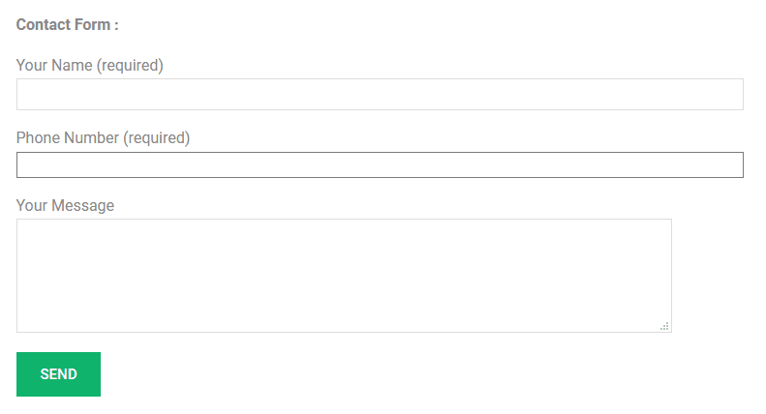Place cursor in the phone number box
This screenshot has height=414, width=766.
380,165
